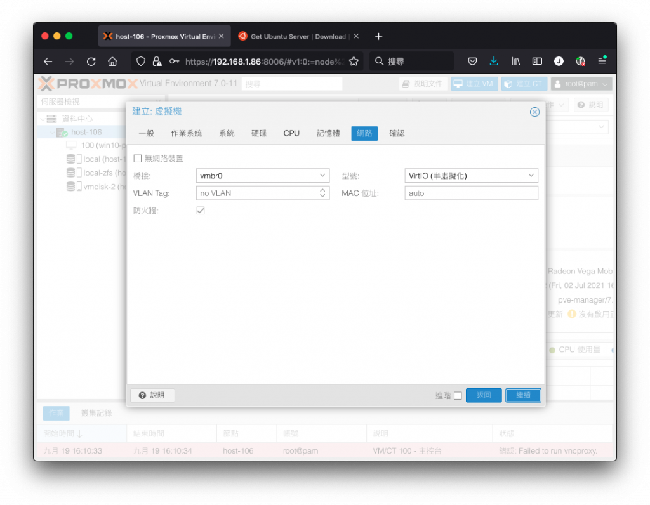Viewport: 650px width, 505px height.
Task: Click the datacenter server icon
Action: pyautogui.click(x=51, y=119)
